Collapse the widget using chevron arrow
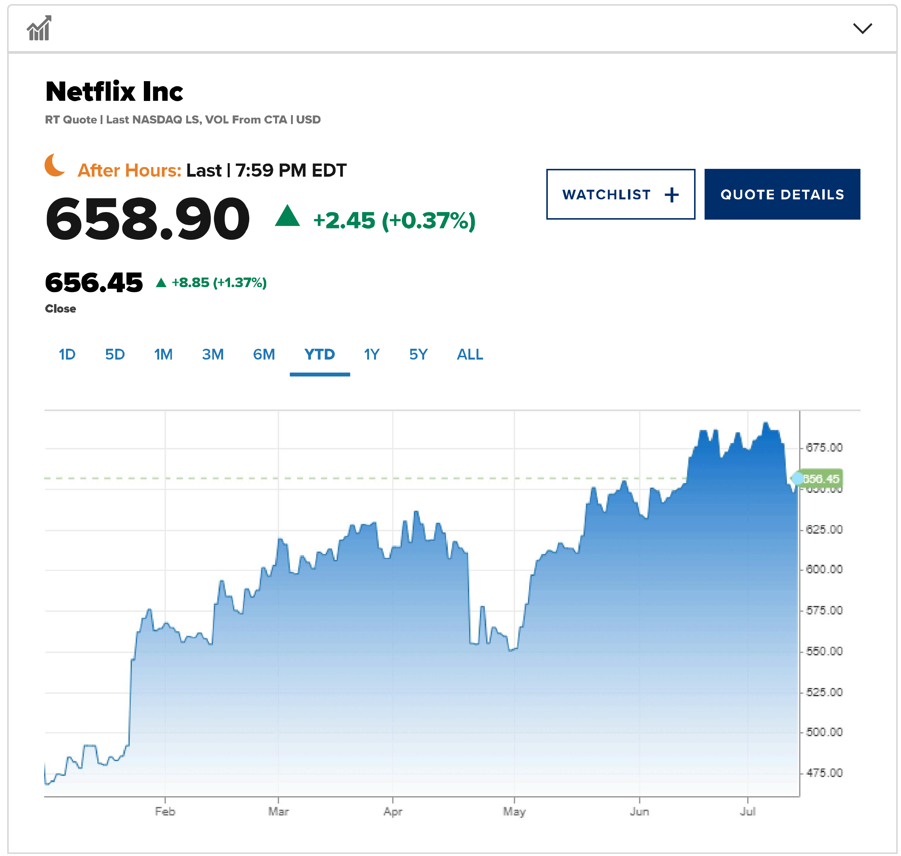 coord(862,28)
